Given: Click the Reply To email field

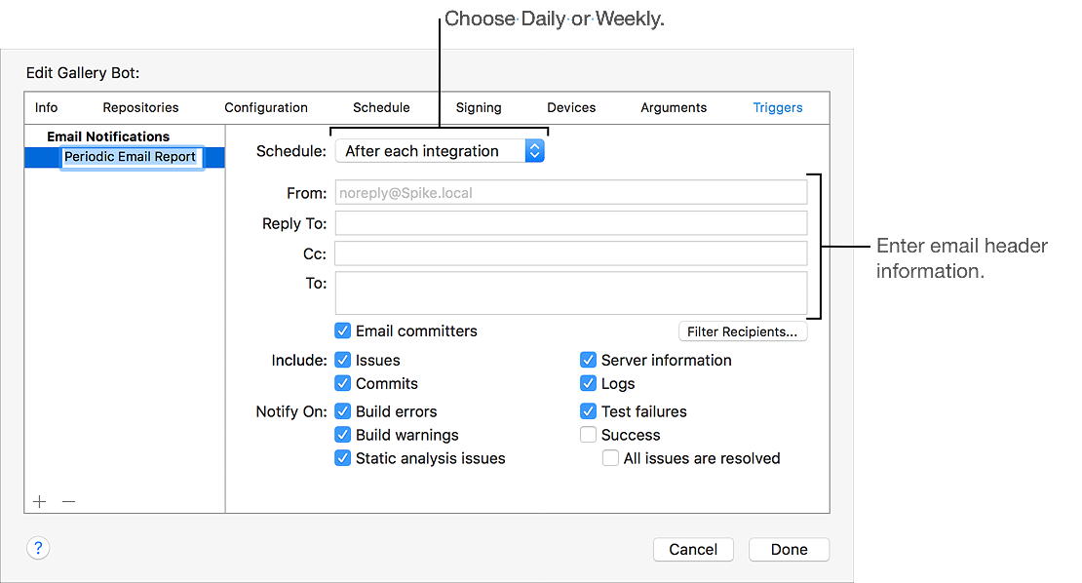Looking at the screenshot, I should click(x=571, y=223).
